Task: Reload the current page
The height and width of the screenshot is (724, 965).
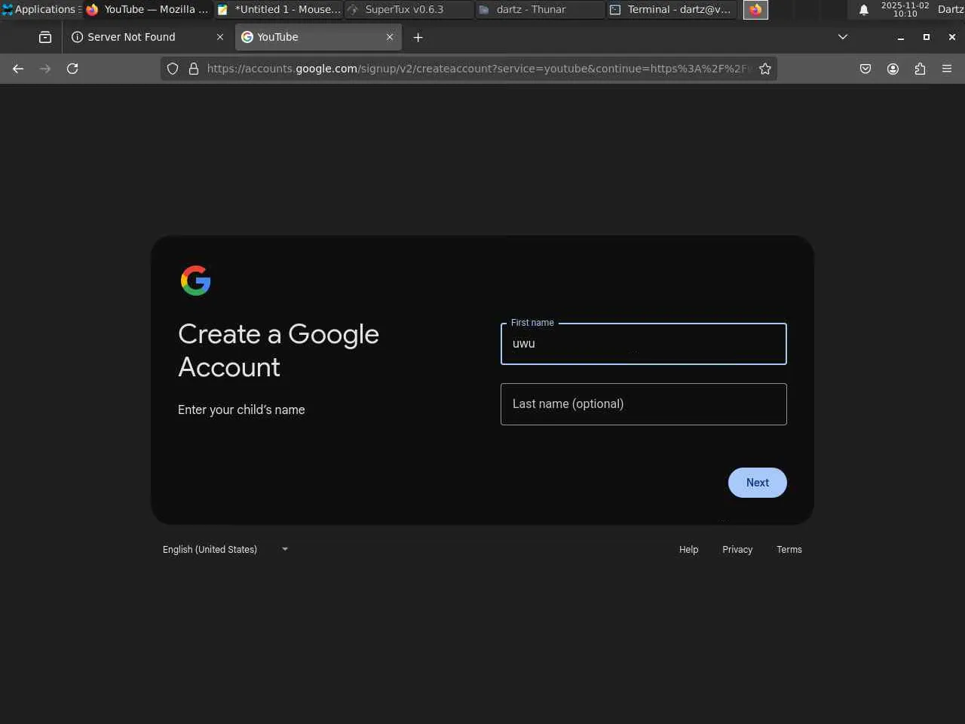Action: [72, 69]
